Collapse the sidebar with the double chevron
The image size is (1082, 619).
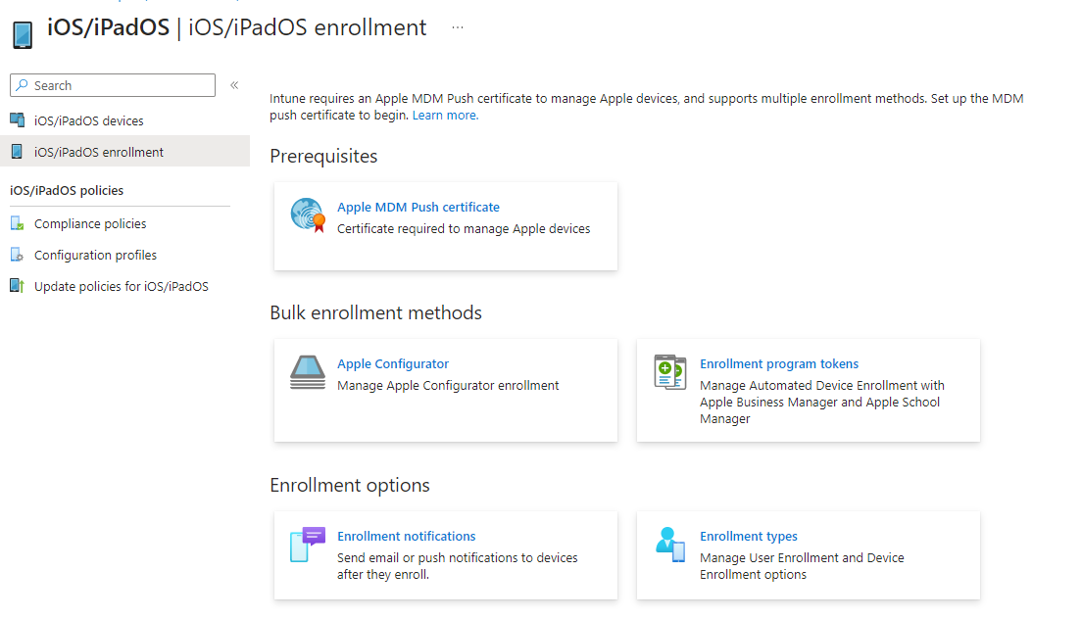pos(234,84)
